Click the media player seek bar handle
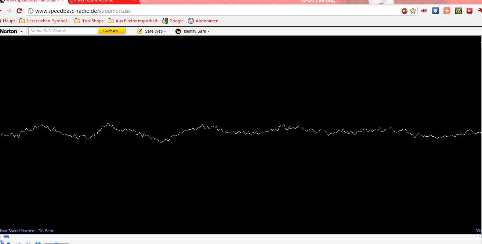 [6, 237]
